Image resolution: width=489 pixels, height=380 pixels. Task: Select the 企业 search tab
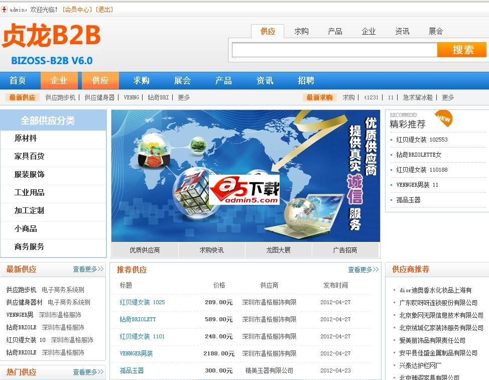point(369,31)
